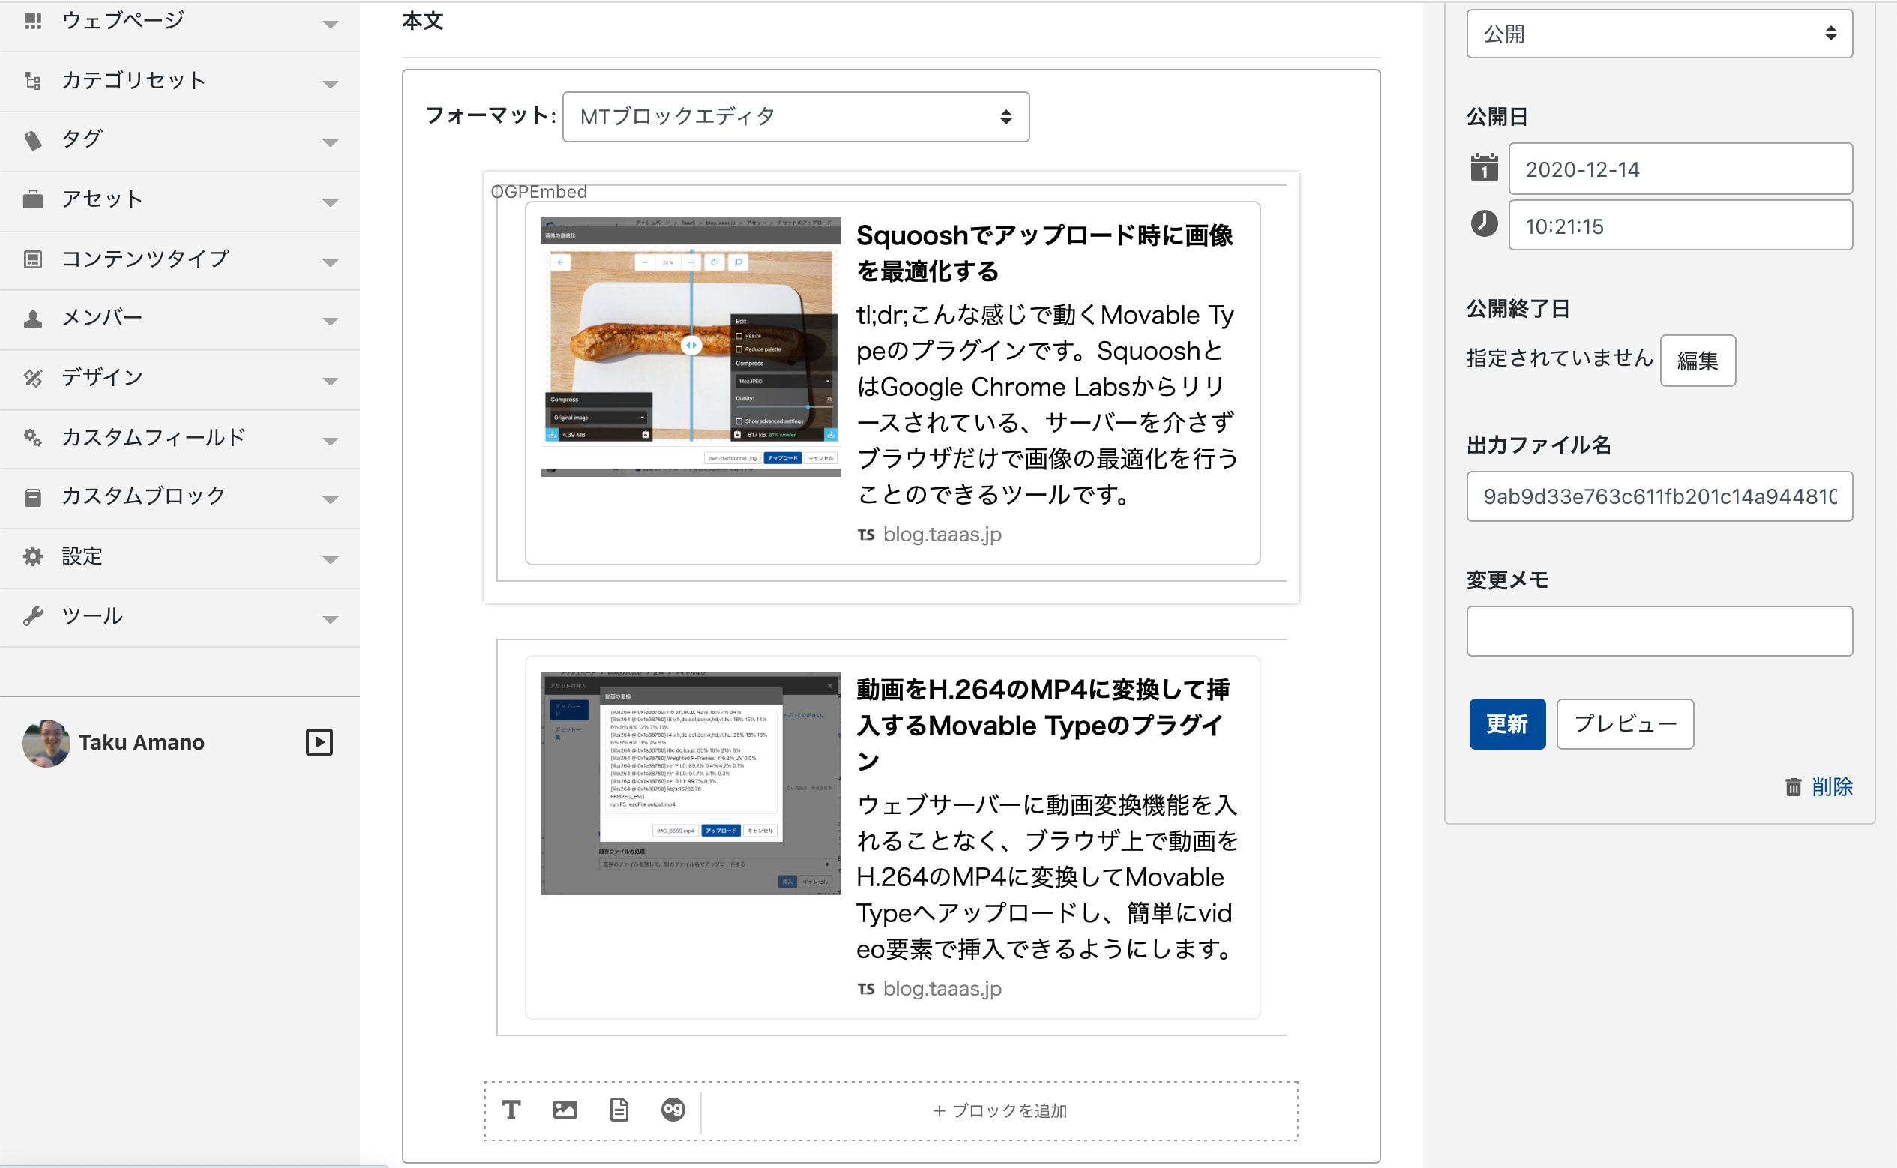The width and height of the screenshot is (1897, 1168).
Task: Open the デザイン sidebar menu
Action: click(103, 377)
